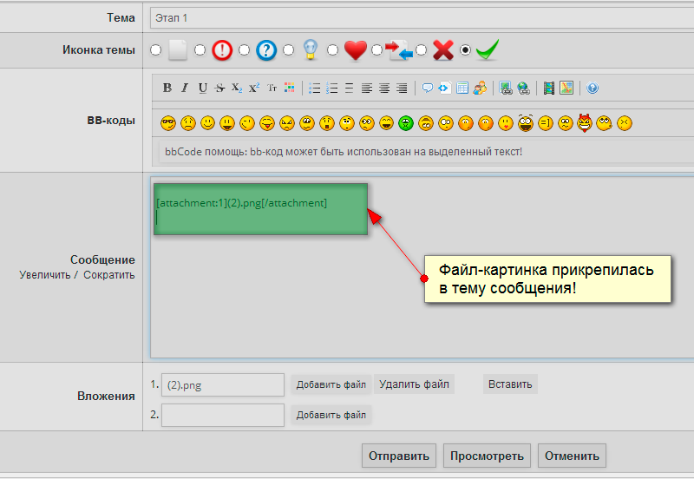Apply strikethrough formatting
This screenshot has width=694, height=479.
219,88
